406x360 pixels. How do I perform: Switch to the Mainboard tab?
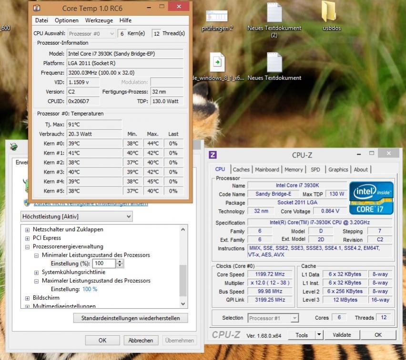pyautogui.click(x=267, y=169)
